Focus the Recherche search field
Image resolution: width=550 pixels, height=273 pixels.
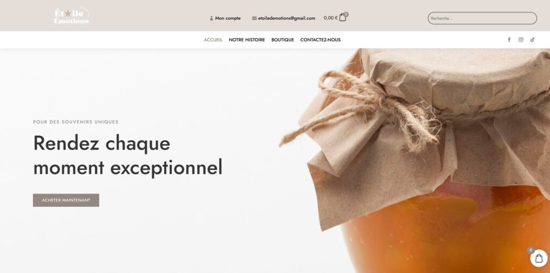tap(482, 18)
